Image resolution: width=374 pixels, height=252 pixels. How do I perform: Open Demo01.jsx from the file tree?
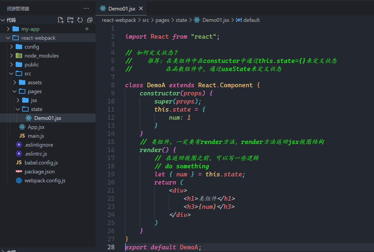pos(48,118)
